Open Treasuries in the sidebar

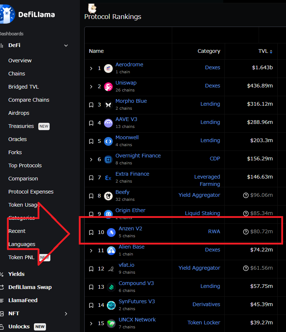(21, 126)
